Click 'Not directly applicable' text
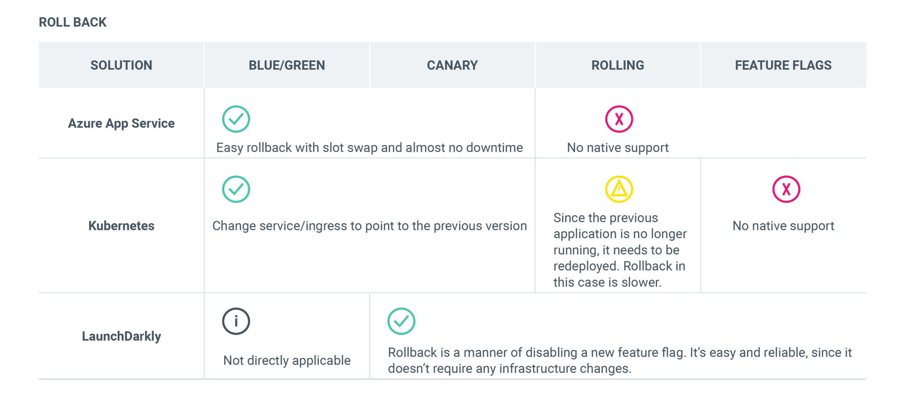Image resolution: width=906 pixels, height=401 pixels. click(x=287, y=360)
